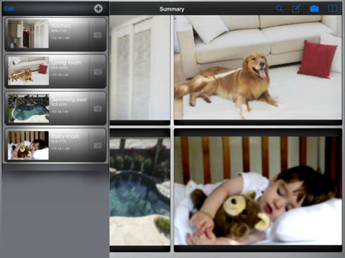
Task: Select the Baby room camera entry
Action: [x=55, y=145]
